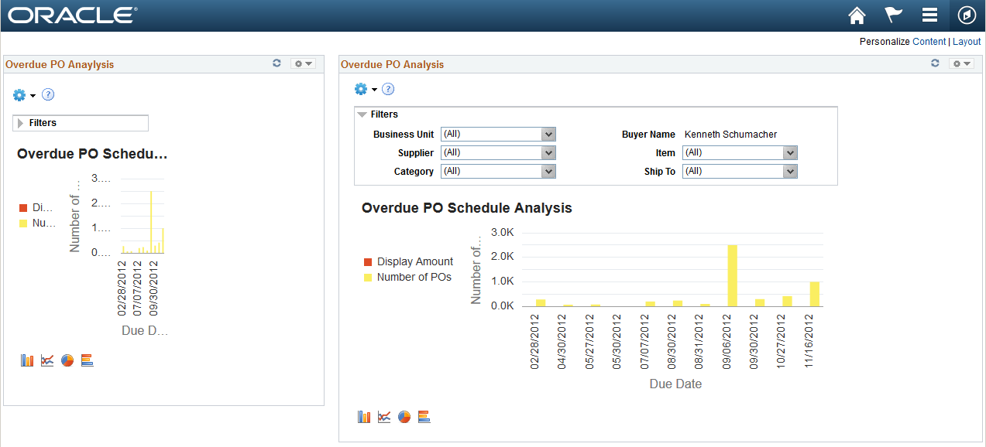Open the Ship To dropdown
The image size is (986, 447).
740,171
